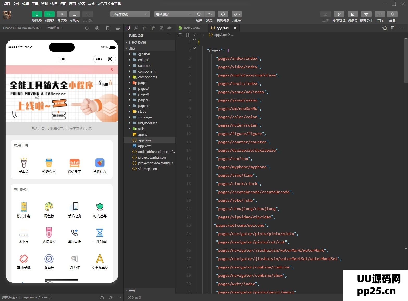Toggle the 调试器 debugger panel
Image resolution: width=408 pixels, height=301 pixels.
62,14
